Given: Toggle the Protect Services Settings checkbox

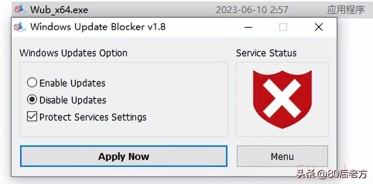Looking at the screenshot, I should (32, 117).
